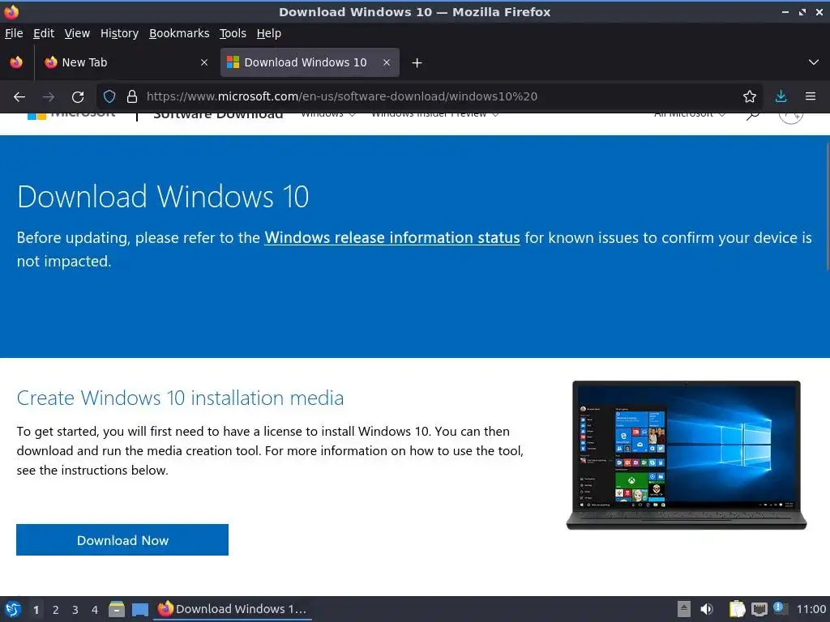Close the Download Windows 10 tab
Viewport: 830px width, 622px height.
point(387,62)
